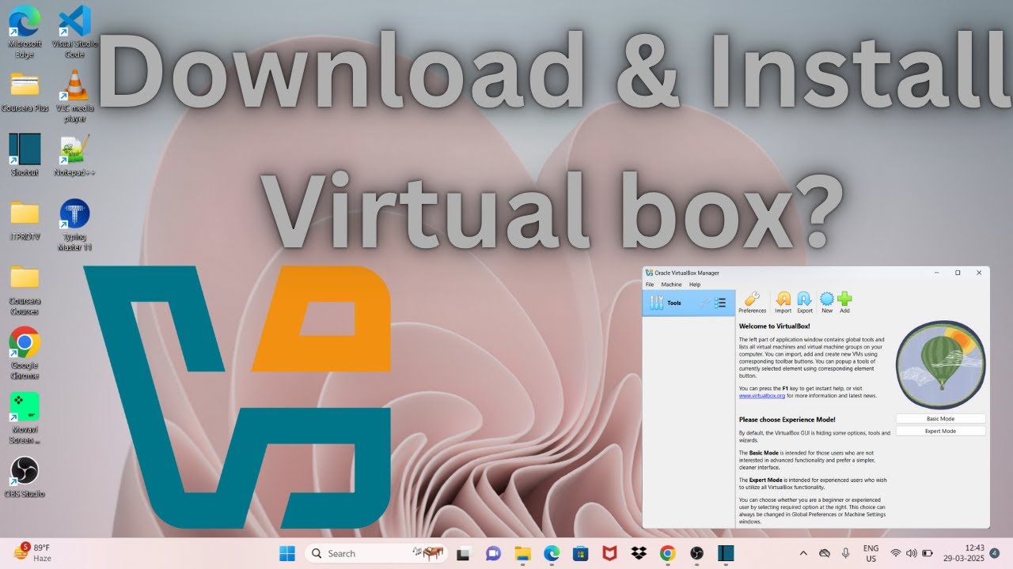Click the Export appliance icon
Image resolution: width=1013 pixels, height=569 pixels.
pyautogui.click(x=804, y=302)
